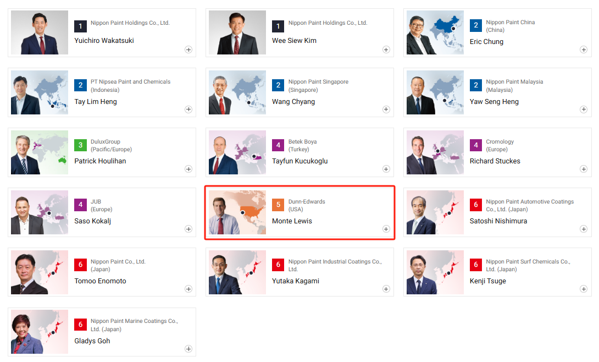Viewport: 599px width, 362px height.
Task: Click green 3 badge for DuluxGroup
Action: point(80,145)
